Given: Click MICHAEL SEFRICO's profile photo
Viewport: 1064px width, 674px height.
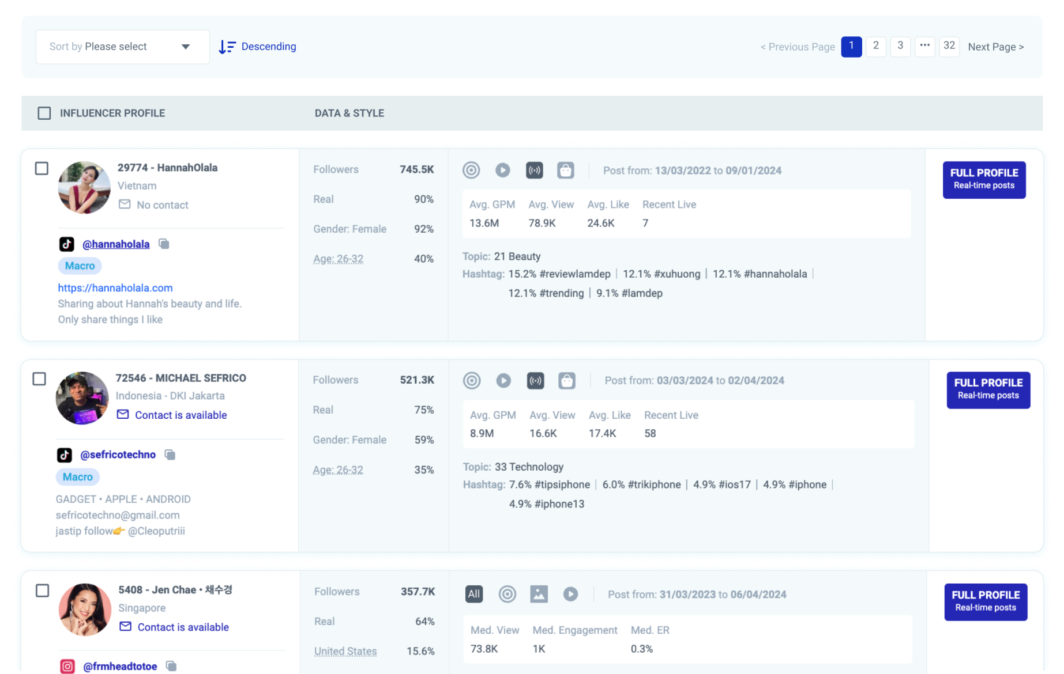Looking at the screenshot, I should (x=82, y=398).
